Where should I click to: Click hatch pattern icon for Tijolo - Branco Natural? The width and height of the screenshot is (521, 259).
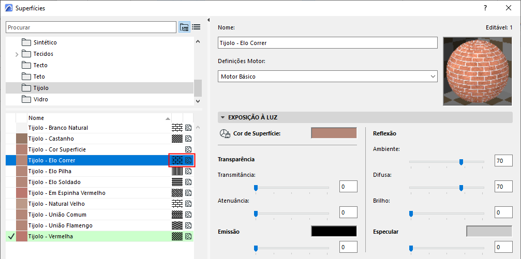click(177, 128)
